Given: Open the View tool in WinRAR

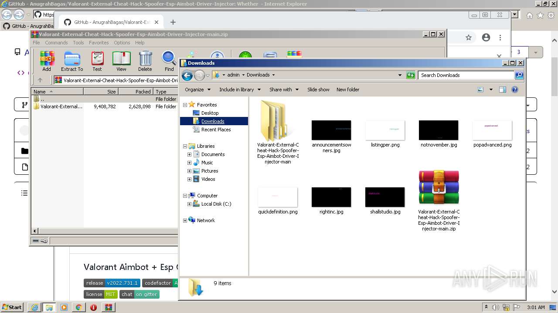Looking at the screenshot, I should (121, 61).
